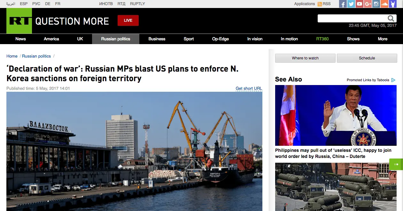Screen dimensions: 403x211
Task: Click the rock-hand icon in the social bar
Action: [x=393, y=4]
